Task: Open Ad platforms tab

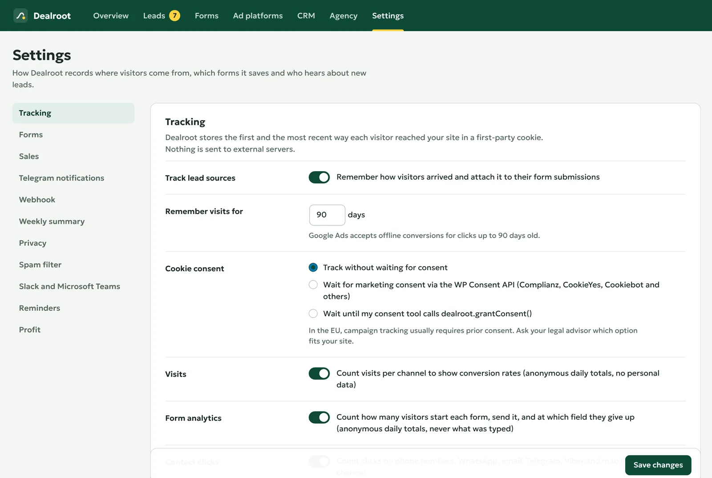Action: click(258, 16)
